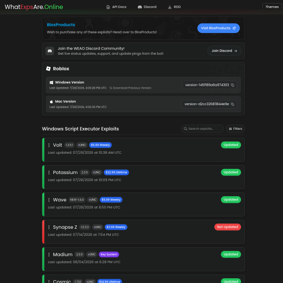Viewport: 283px width, 283px height.
Task: Open the Cosmic three-dot menu
Action: point(49,281)
